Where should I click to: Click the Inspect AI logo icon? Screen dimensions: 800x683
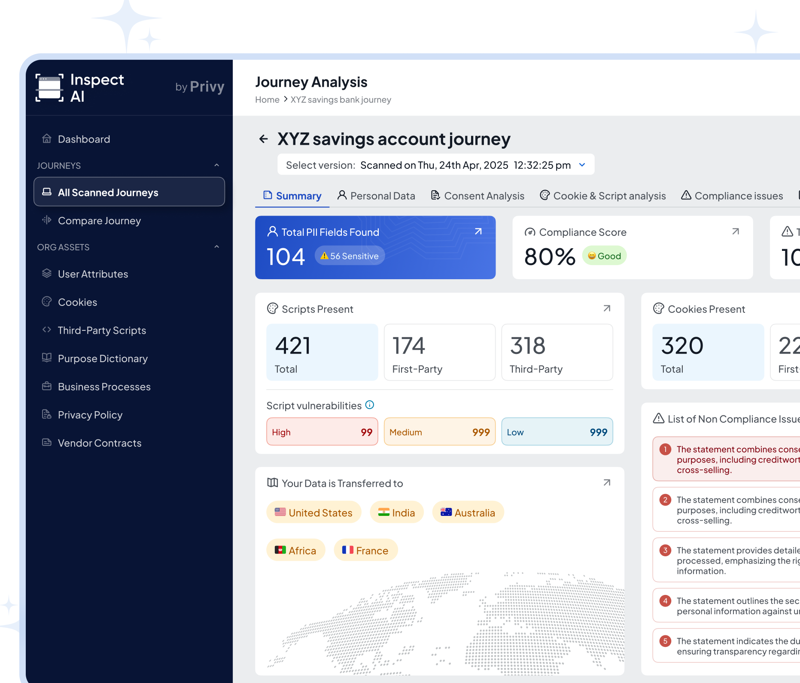click(x=49, y=88)
